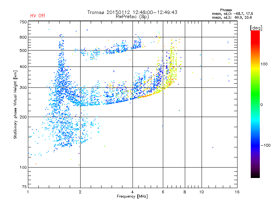Screen dimensions: 279x209
Task: Click the "Frequency [MHz]" axis title
Action: pyautogui.click(x=132, y=196)
